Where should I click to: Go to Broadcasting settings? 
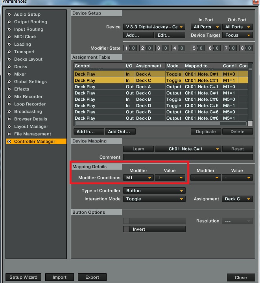[28, 111]
